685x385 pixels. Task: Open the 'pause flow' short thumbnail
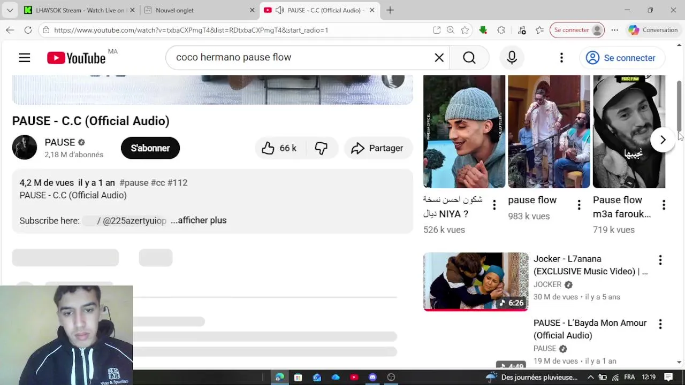[x=549, y=132]
